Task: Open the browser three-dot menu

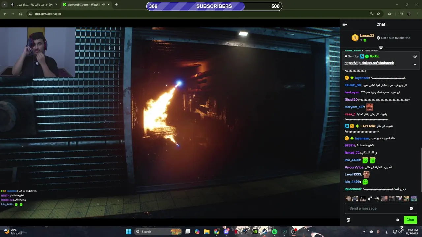Action: pyautogui.click(x=417, y=14)
